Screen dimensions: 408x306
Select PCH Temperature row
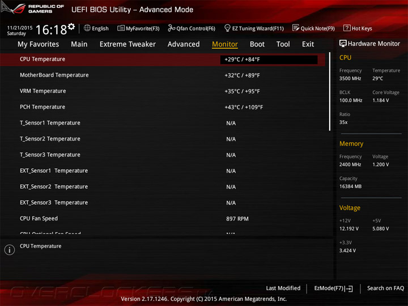pos(163,107)
